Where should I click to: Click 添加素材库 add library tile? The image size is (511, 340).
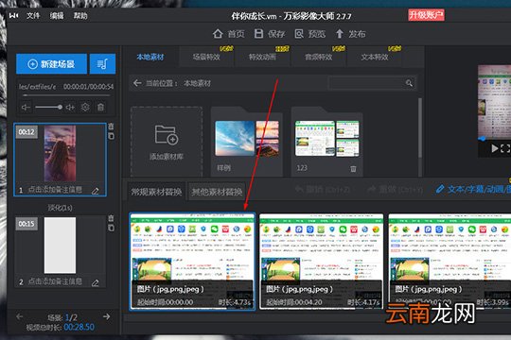click(167, 142)
